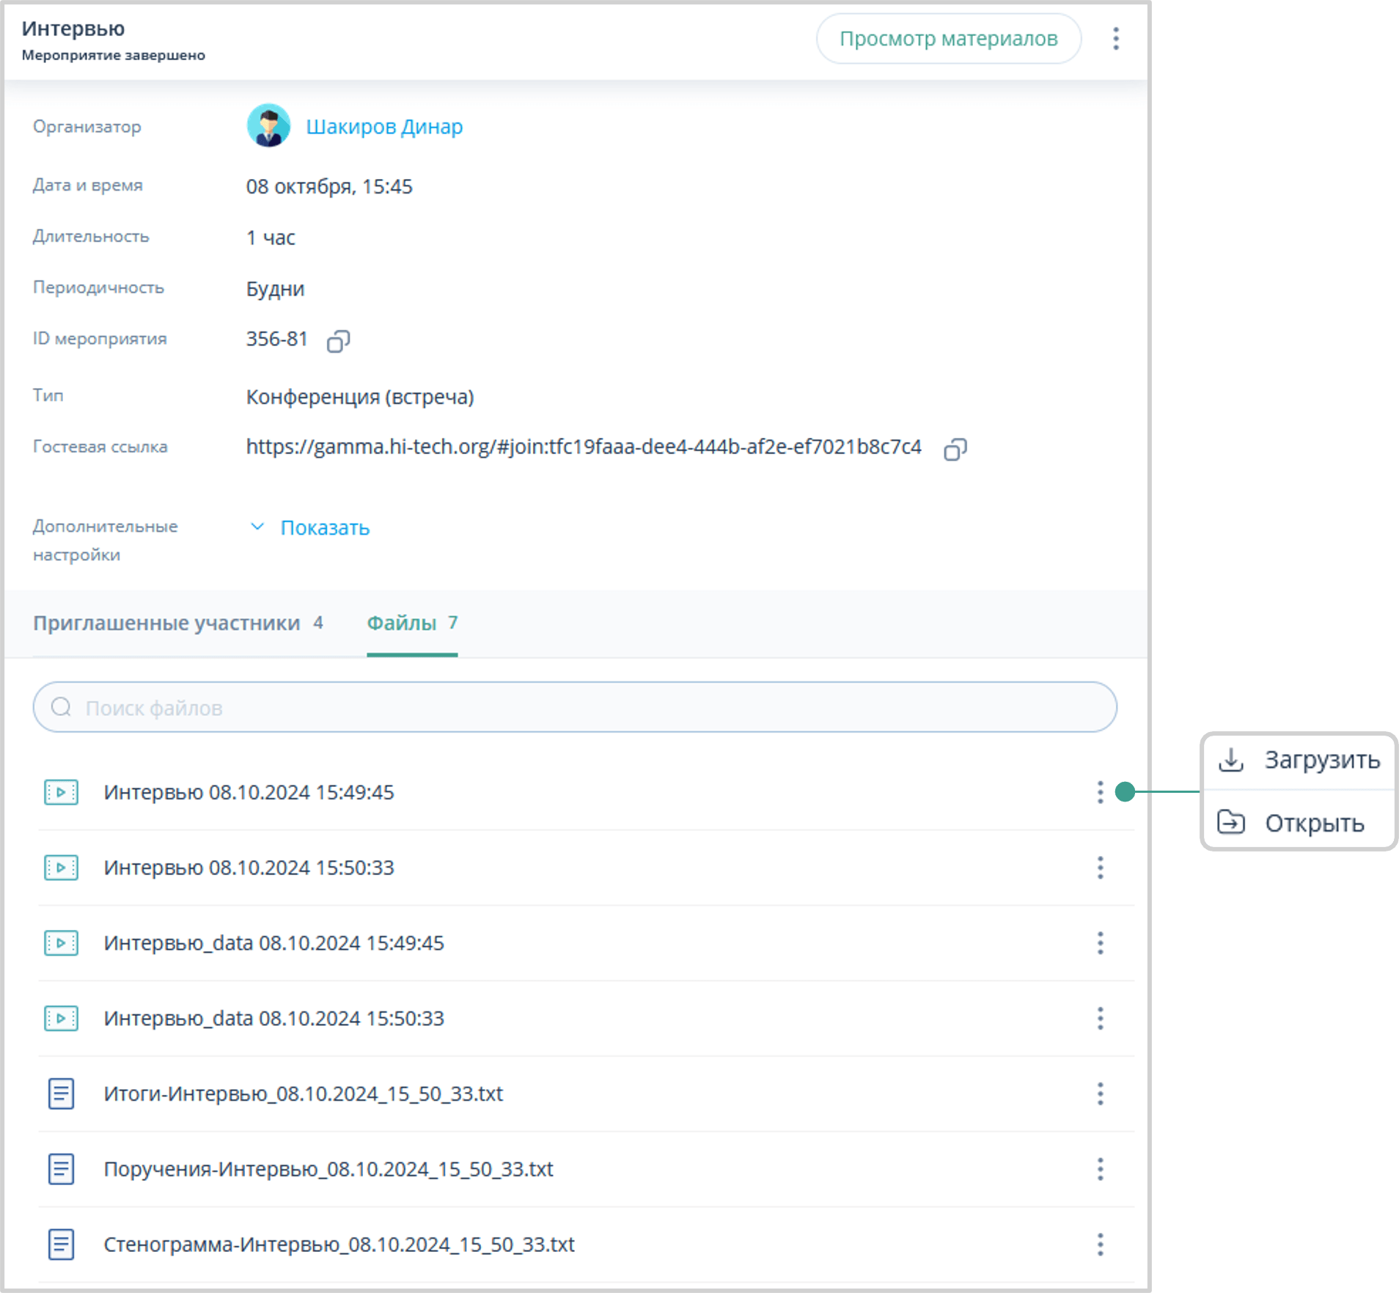Open the event options kebab menu in header
This screenshot has width=1399, height=1293.
tap(1115, 39)
